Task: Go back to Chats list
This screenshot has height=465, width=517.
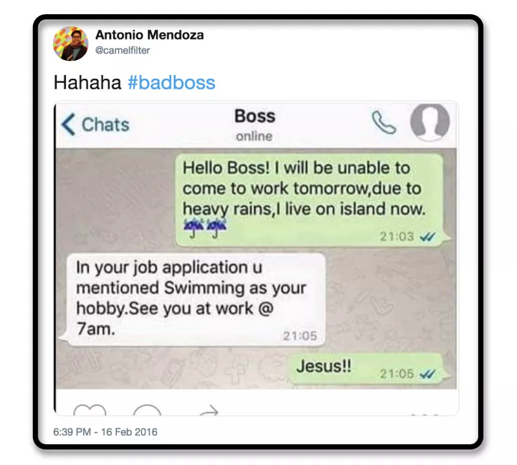Action: coord(95,124)
